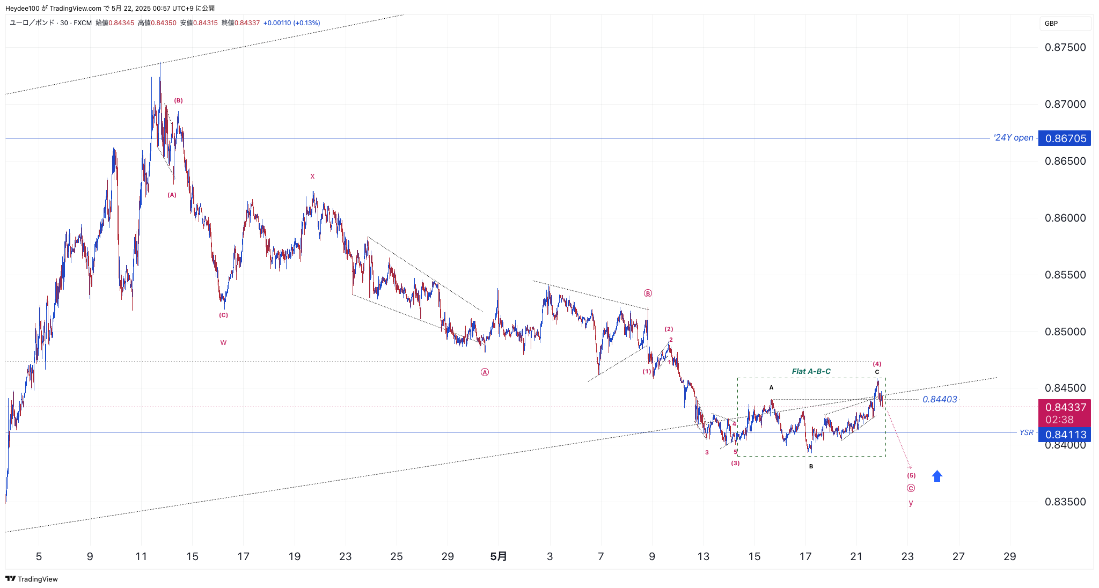Click the (5) projected wave label
1099x588 pixels.
[x=911, y=475]
